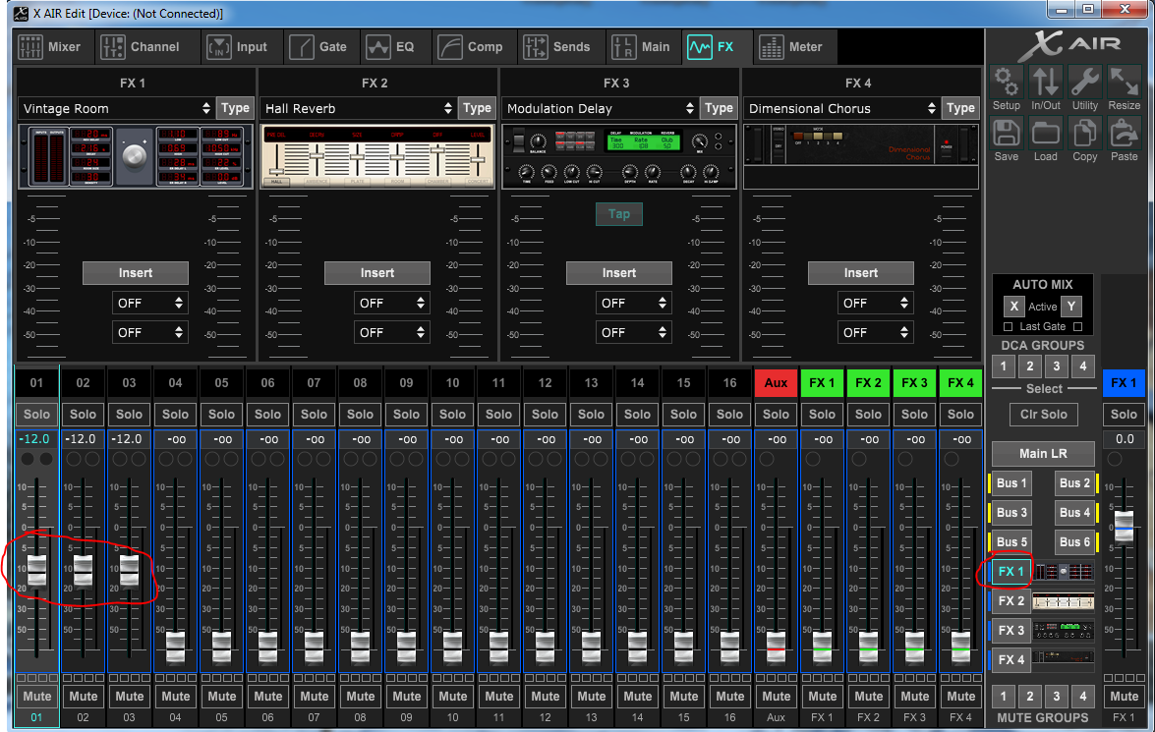Image resolution: width=1155 pixels, height=732 pixels.
Task: Select channel 05 header
Action: [222, 382]
